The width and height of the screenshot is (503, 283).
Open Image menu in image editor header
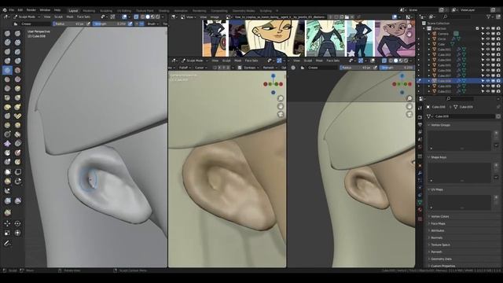point(215,17)
